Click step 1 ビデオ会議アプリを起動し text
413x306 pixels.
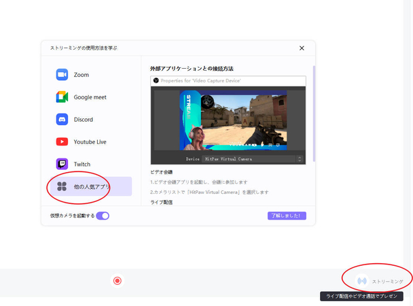click(199, 182)
